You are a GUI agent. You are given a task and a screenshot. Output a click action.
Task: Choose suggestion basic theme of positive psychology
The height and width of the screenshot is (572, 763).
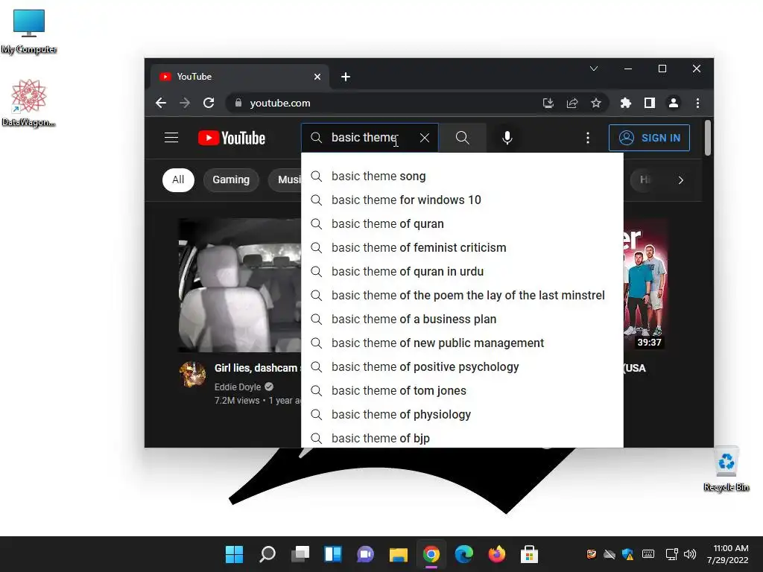coord(462,366)
